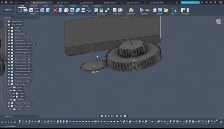Activate the window Select tool
The image size is (224, 129).
[174, 10]
